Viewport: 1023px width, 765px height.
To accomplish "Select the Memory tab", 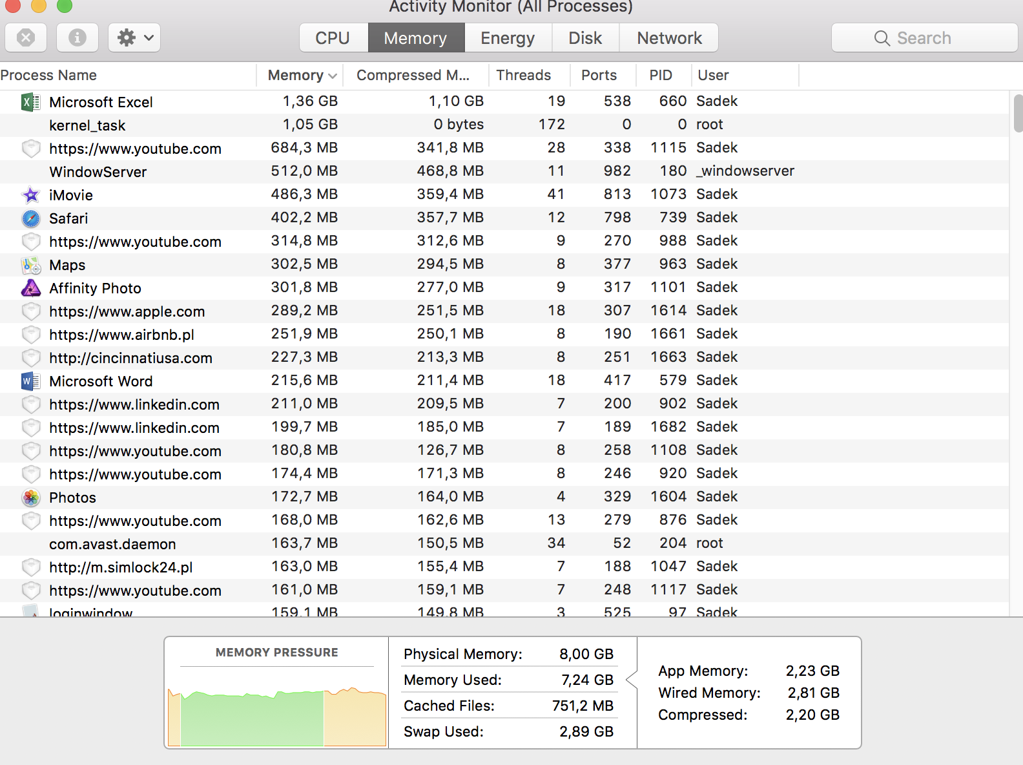I will (416, 38).
